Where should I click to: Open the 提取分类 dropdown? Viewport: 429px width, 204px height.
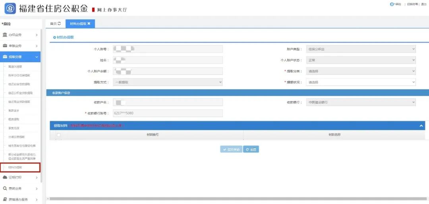click(x=361, y=71)
